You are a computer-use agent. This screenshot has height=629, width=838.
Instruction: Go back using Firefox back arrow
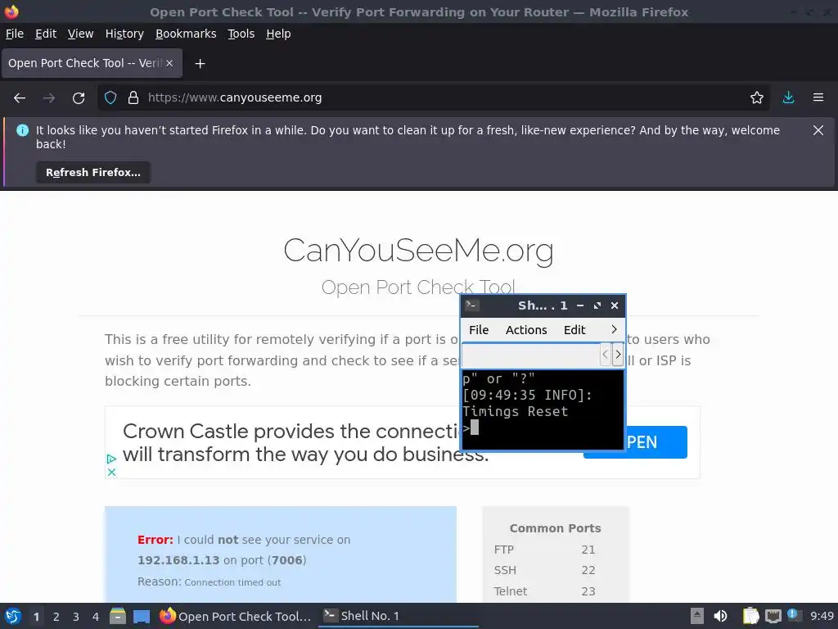[x=20, y=98]
